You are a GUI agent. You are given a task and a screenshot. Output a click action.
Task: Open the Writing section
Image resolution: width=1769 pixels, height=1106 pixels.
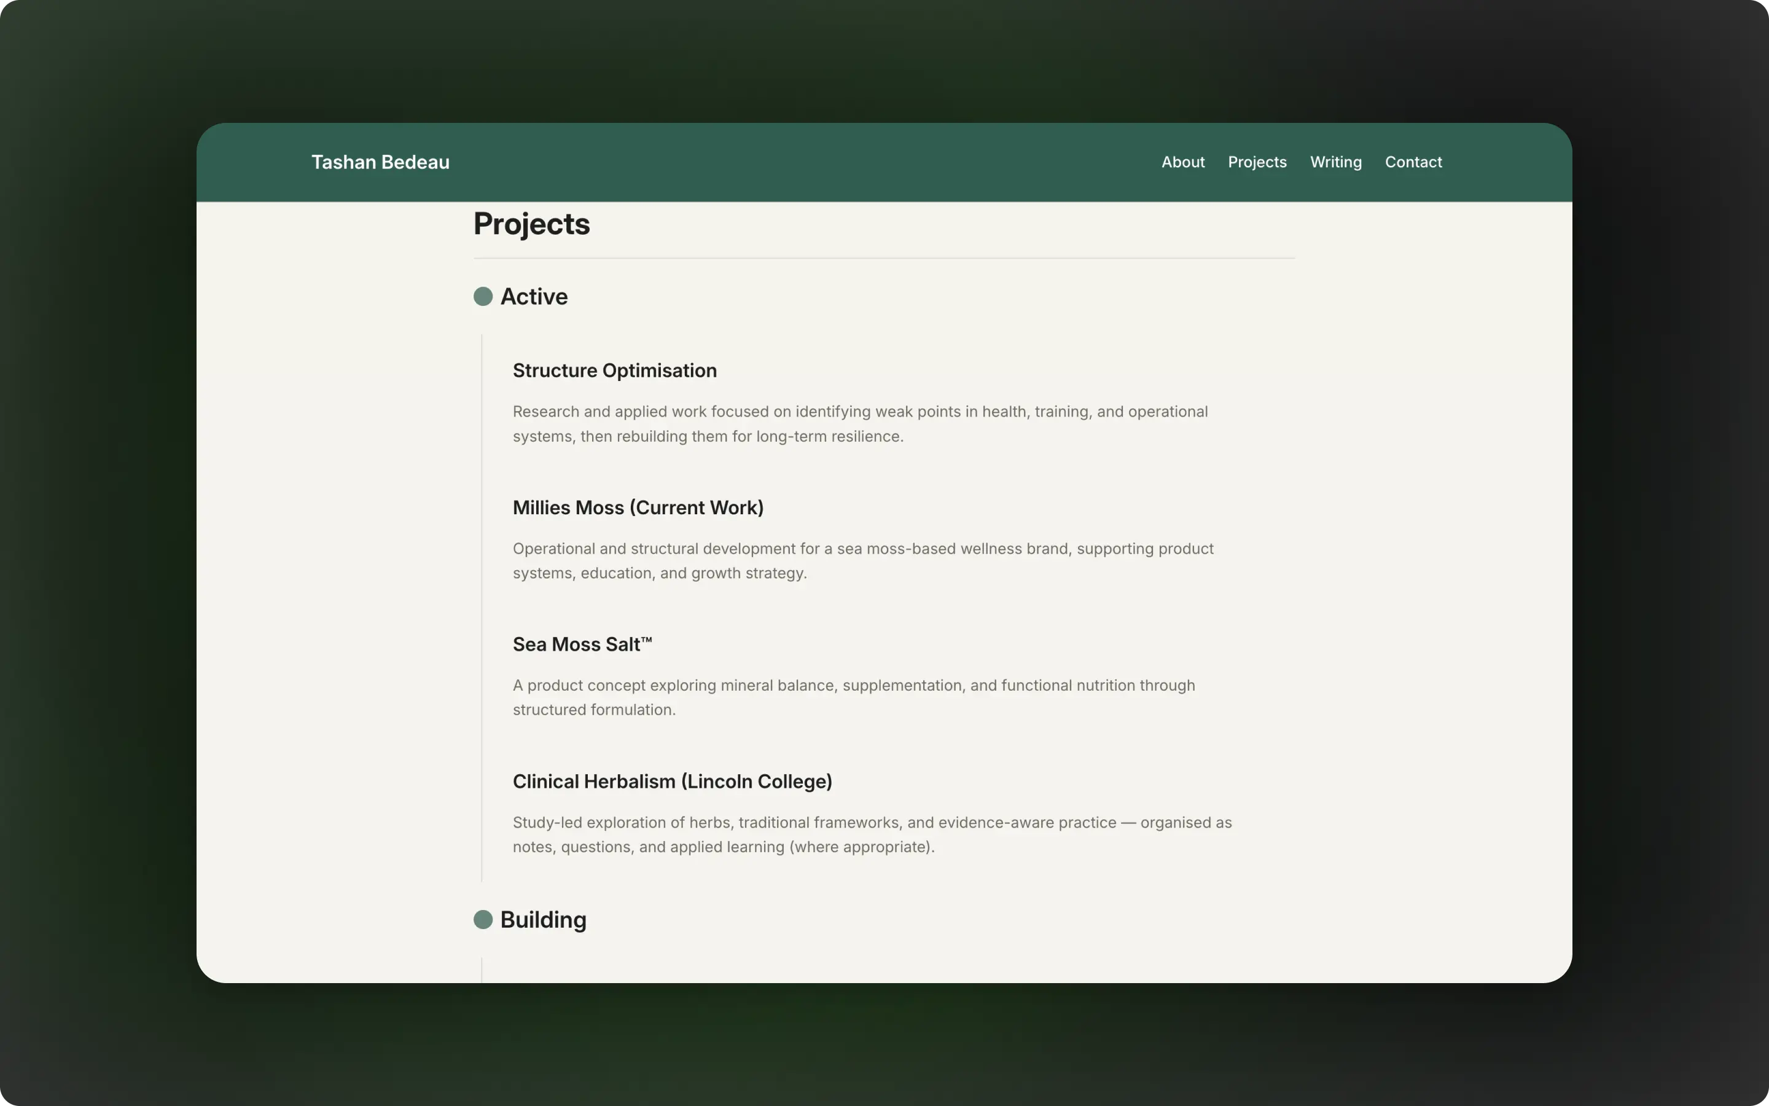[1335, 162]
